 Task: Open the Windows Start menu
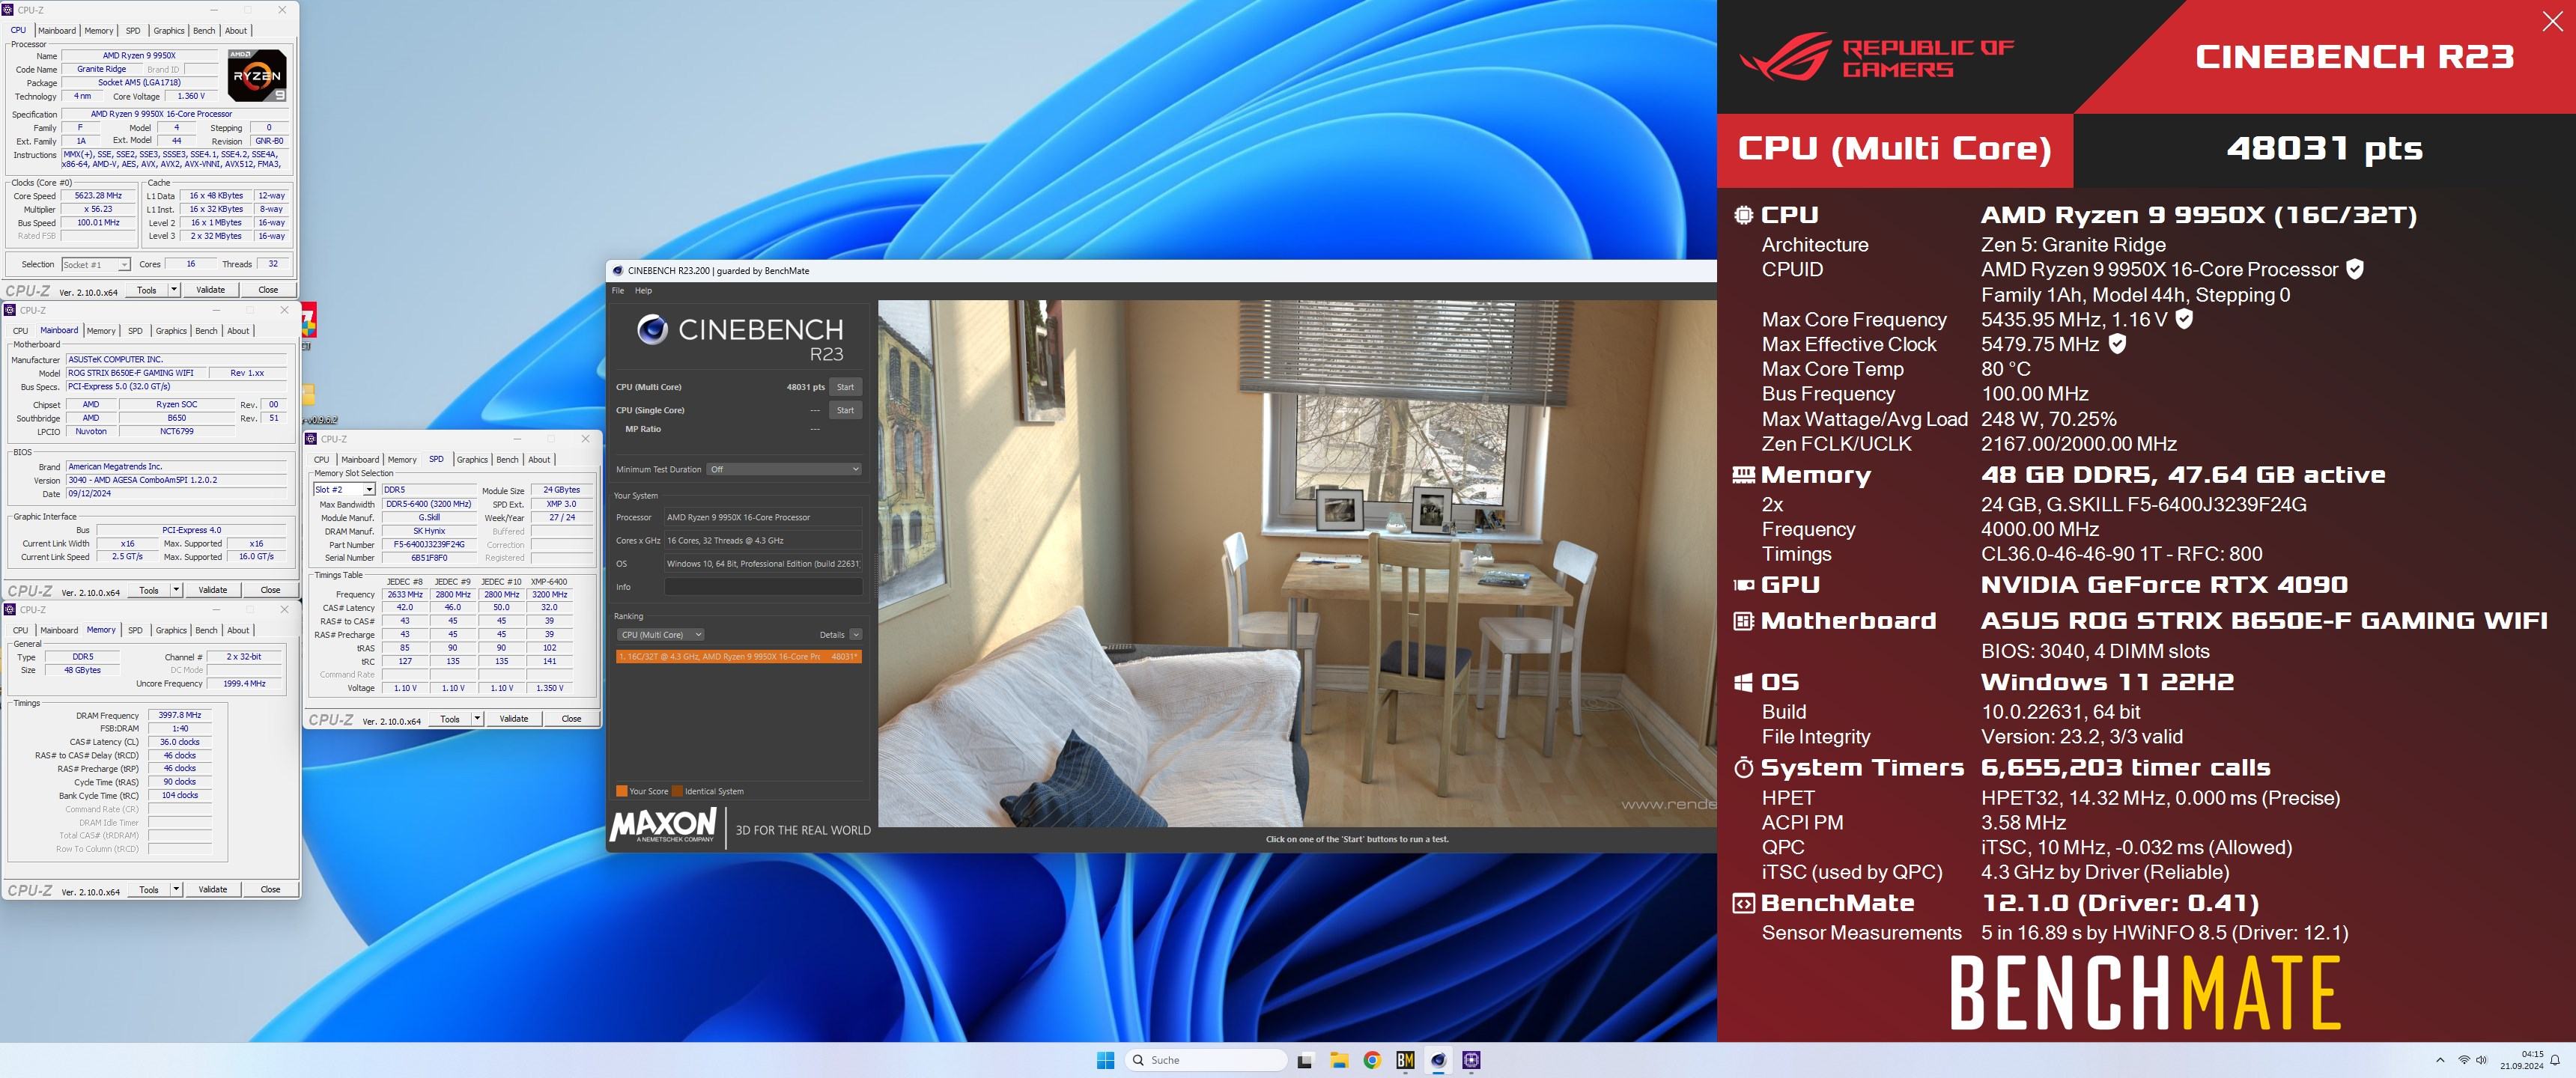(1105, 1060)
